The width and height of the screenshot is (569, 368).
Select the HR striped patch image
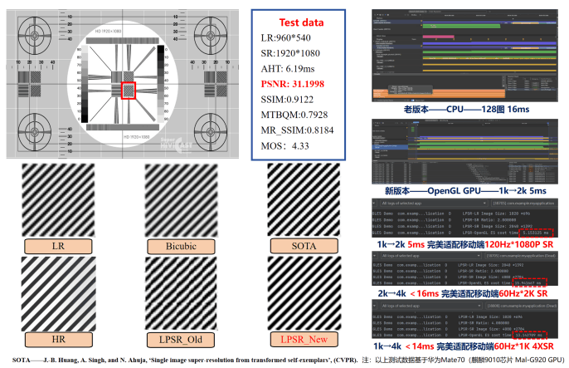(58, 293)
